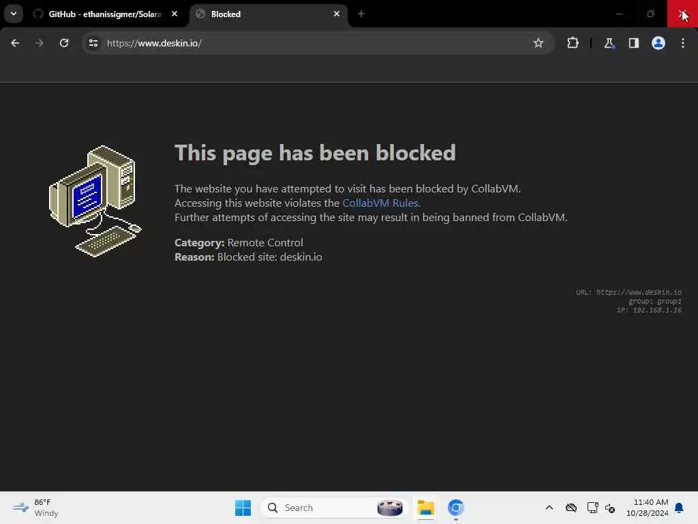This screenshot has width=698, height=524.
Task: Click the forward navigation arrow
Action: (x=40, y=43)
